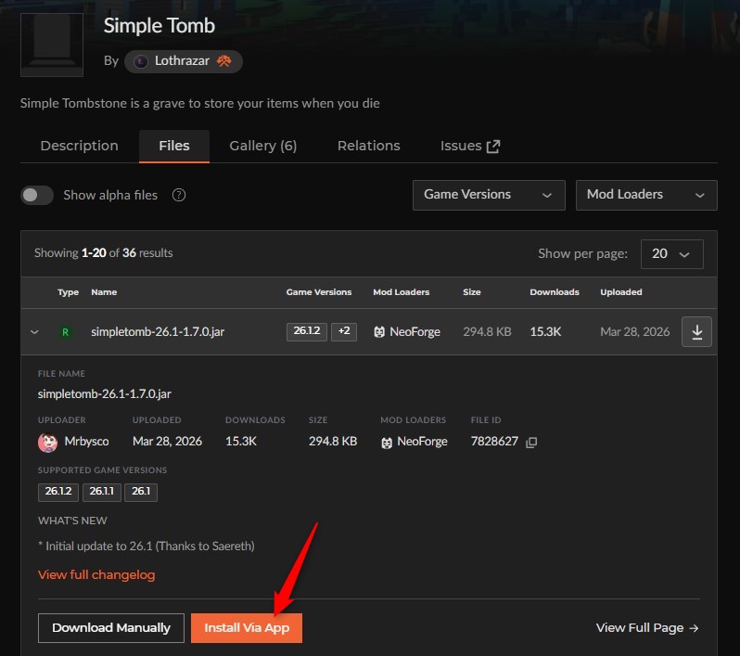Click 26.1.1 supported version tag

(x=101, y=492)
